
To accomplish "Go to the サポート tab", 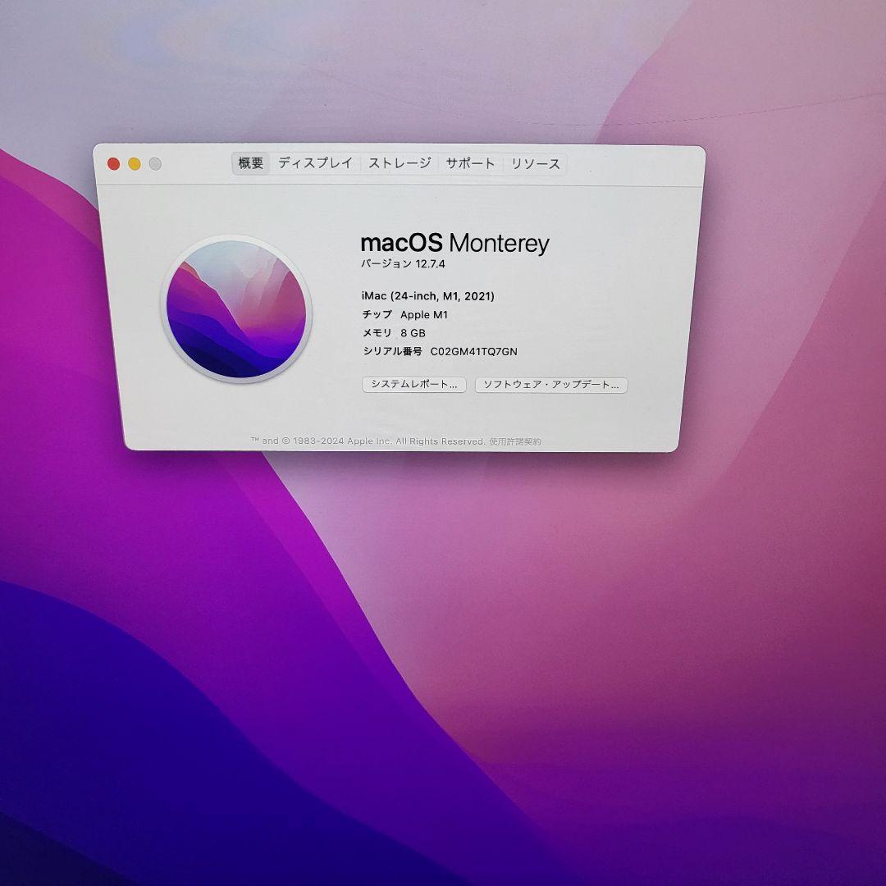I will pyautogui.click(x=470, y=163).
